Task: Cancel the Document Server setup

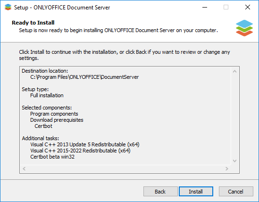Action: click(x=236, y=192)
